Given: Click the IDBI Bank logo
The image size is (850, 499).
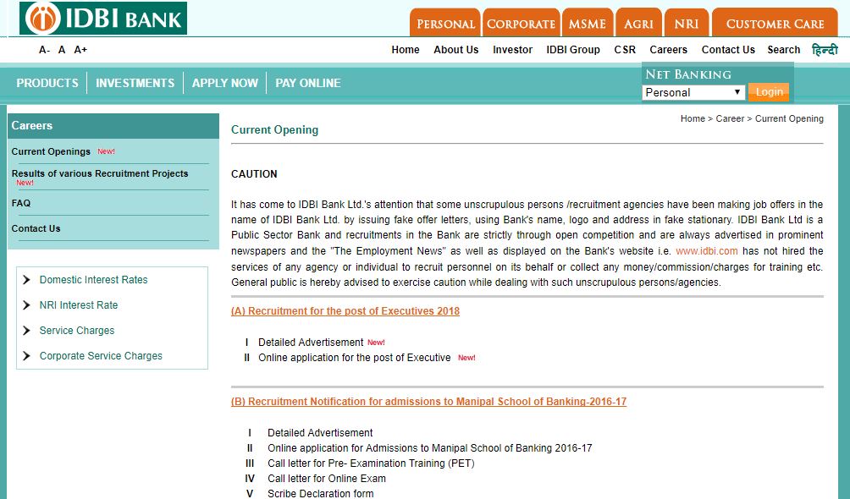Looking at the screenshot, I should 103,19.
